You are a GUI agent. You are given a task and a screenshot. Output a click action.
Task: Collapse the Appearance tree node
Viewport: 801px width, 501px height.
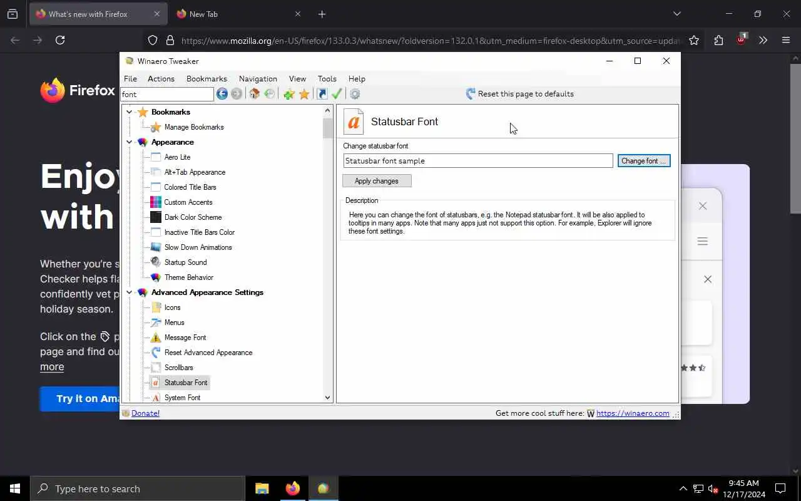pos(130,142)
